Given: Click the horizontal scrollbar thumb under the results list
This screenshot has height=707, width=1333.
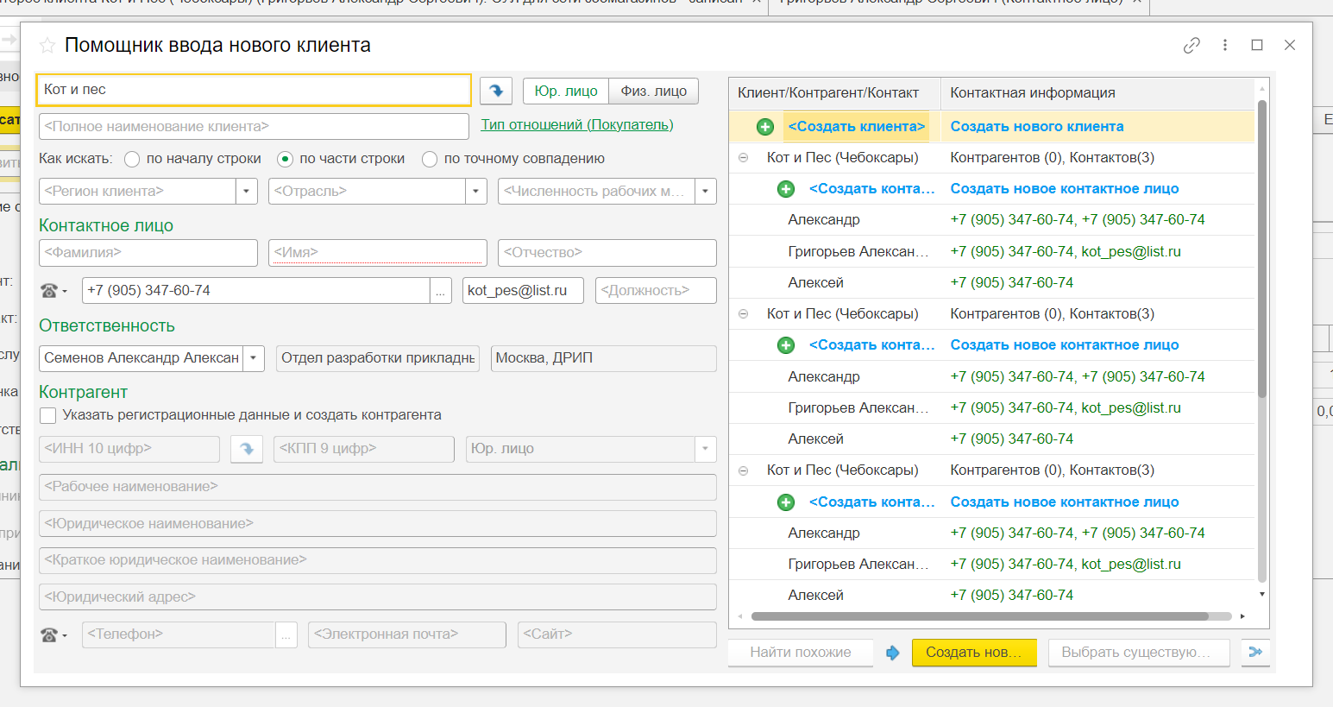Looking at the screenshot, I should [979, 616].
